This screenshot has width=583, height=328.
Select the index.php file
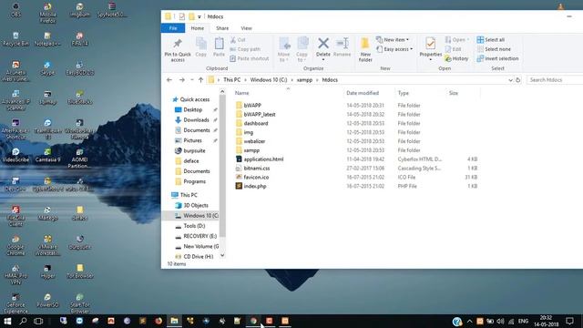coord(255,186)
